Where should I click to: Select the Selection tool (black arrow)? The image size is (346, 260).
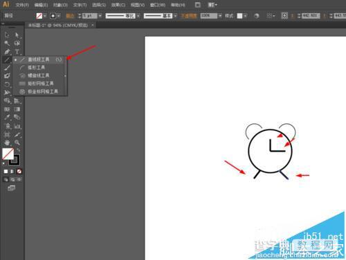coord(7,35)
